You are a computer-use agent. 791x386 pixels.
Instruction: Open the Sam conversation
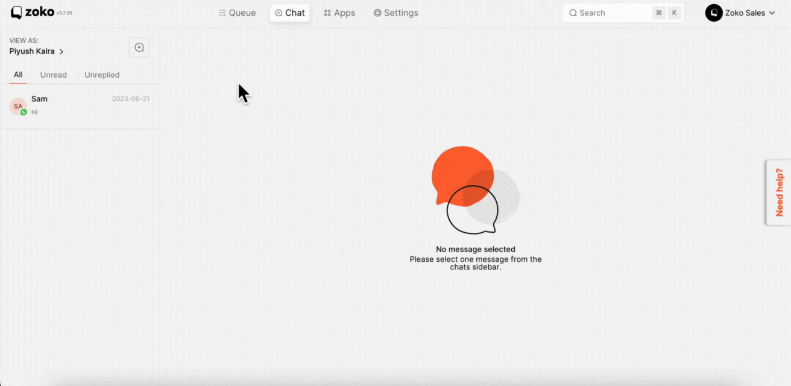(80, 106)
